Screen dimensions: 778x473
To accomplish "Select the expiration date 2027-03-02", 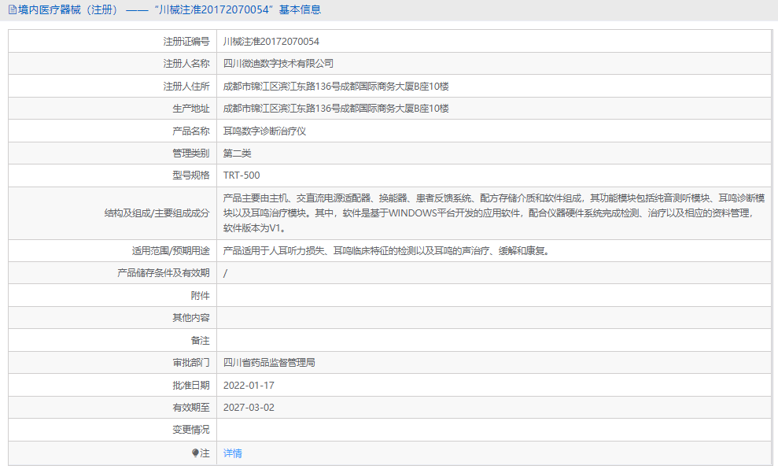I will [x=249, y=407].
